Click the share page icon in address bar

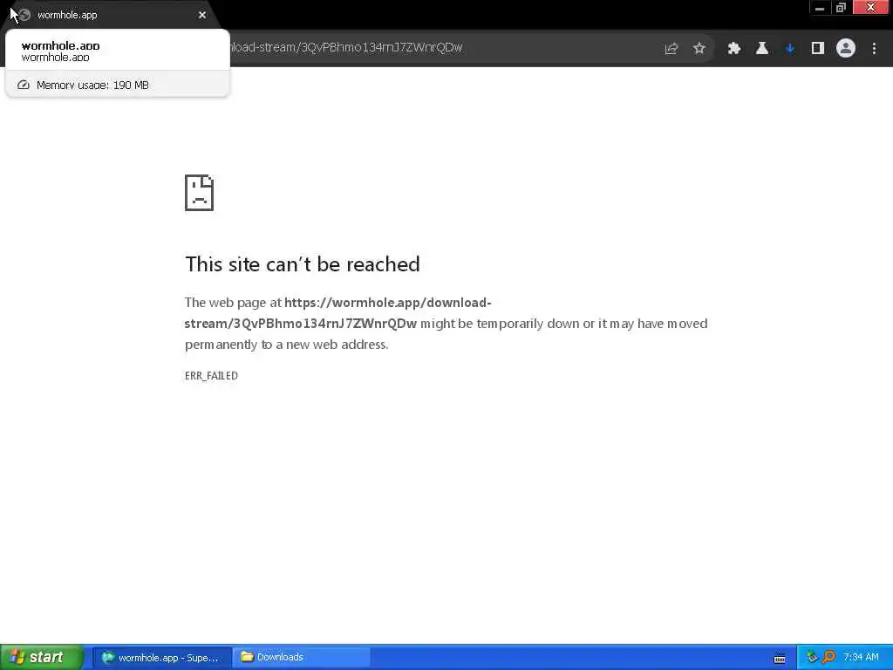click(x=671, y=49)
